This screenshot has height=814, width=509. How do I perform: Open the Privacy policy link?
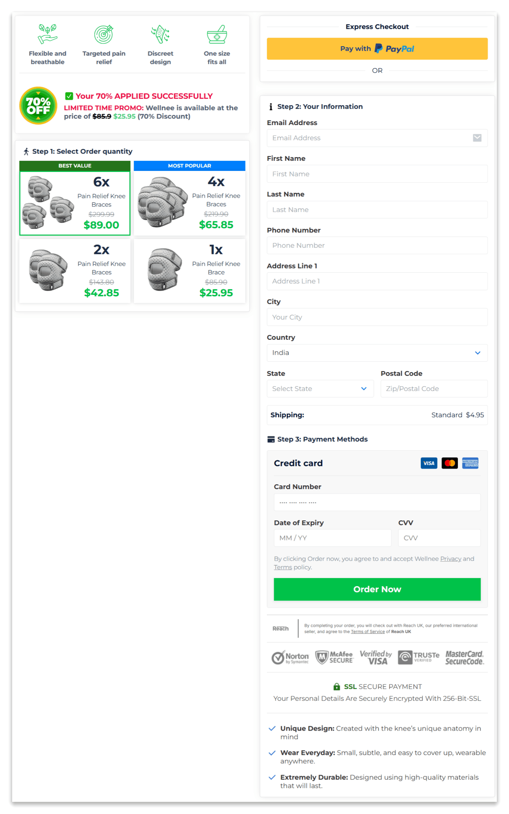[451, 559]
